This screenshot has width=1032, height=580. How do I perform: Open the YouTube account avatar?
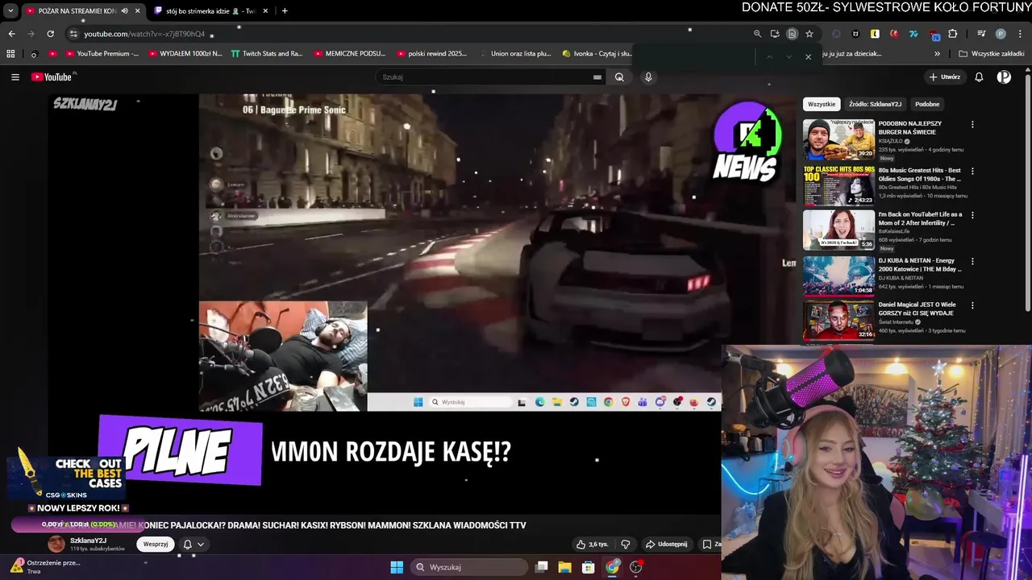click(x=1004, y=77)
